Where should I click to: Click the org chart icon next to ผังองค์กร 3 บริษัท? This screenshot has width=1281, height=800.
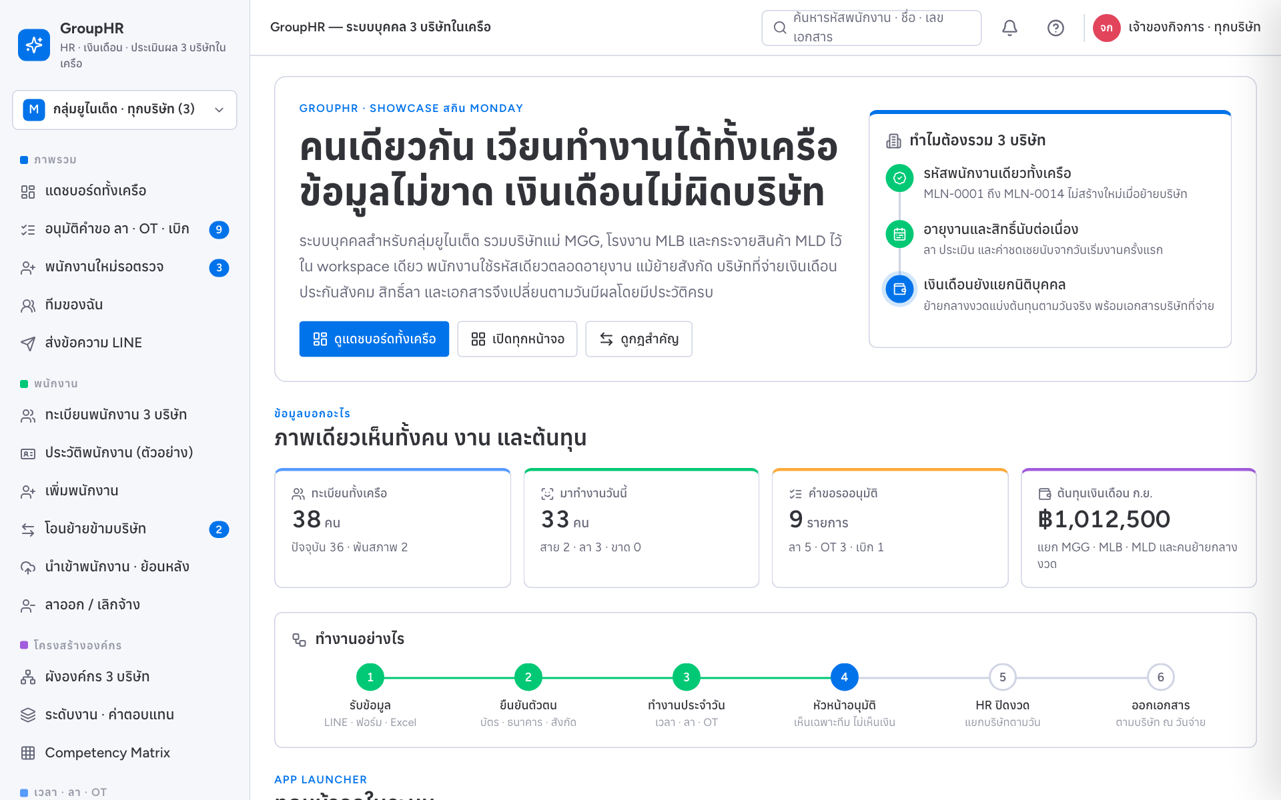(28, 677)
